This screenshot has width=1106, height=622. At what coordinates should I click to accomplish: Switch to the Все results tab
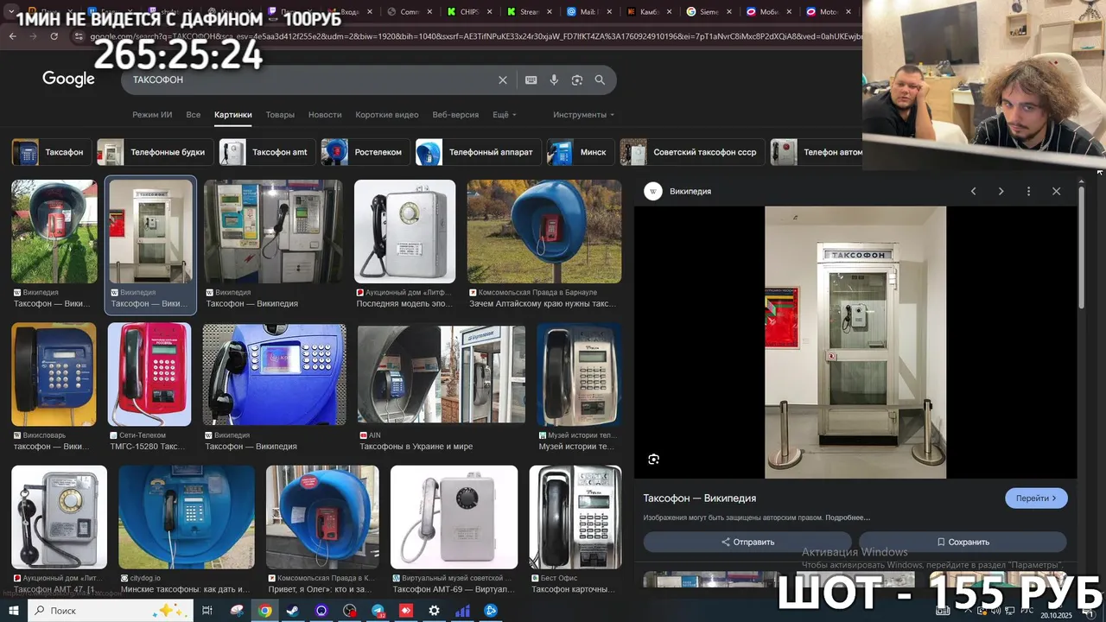(194, 115)
